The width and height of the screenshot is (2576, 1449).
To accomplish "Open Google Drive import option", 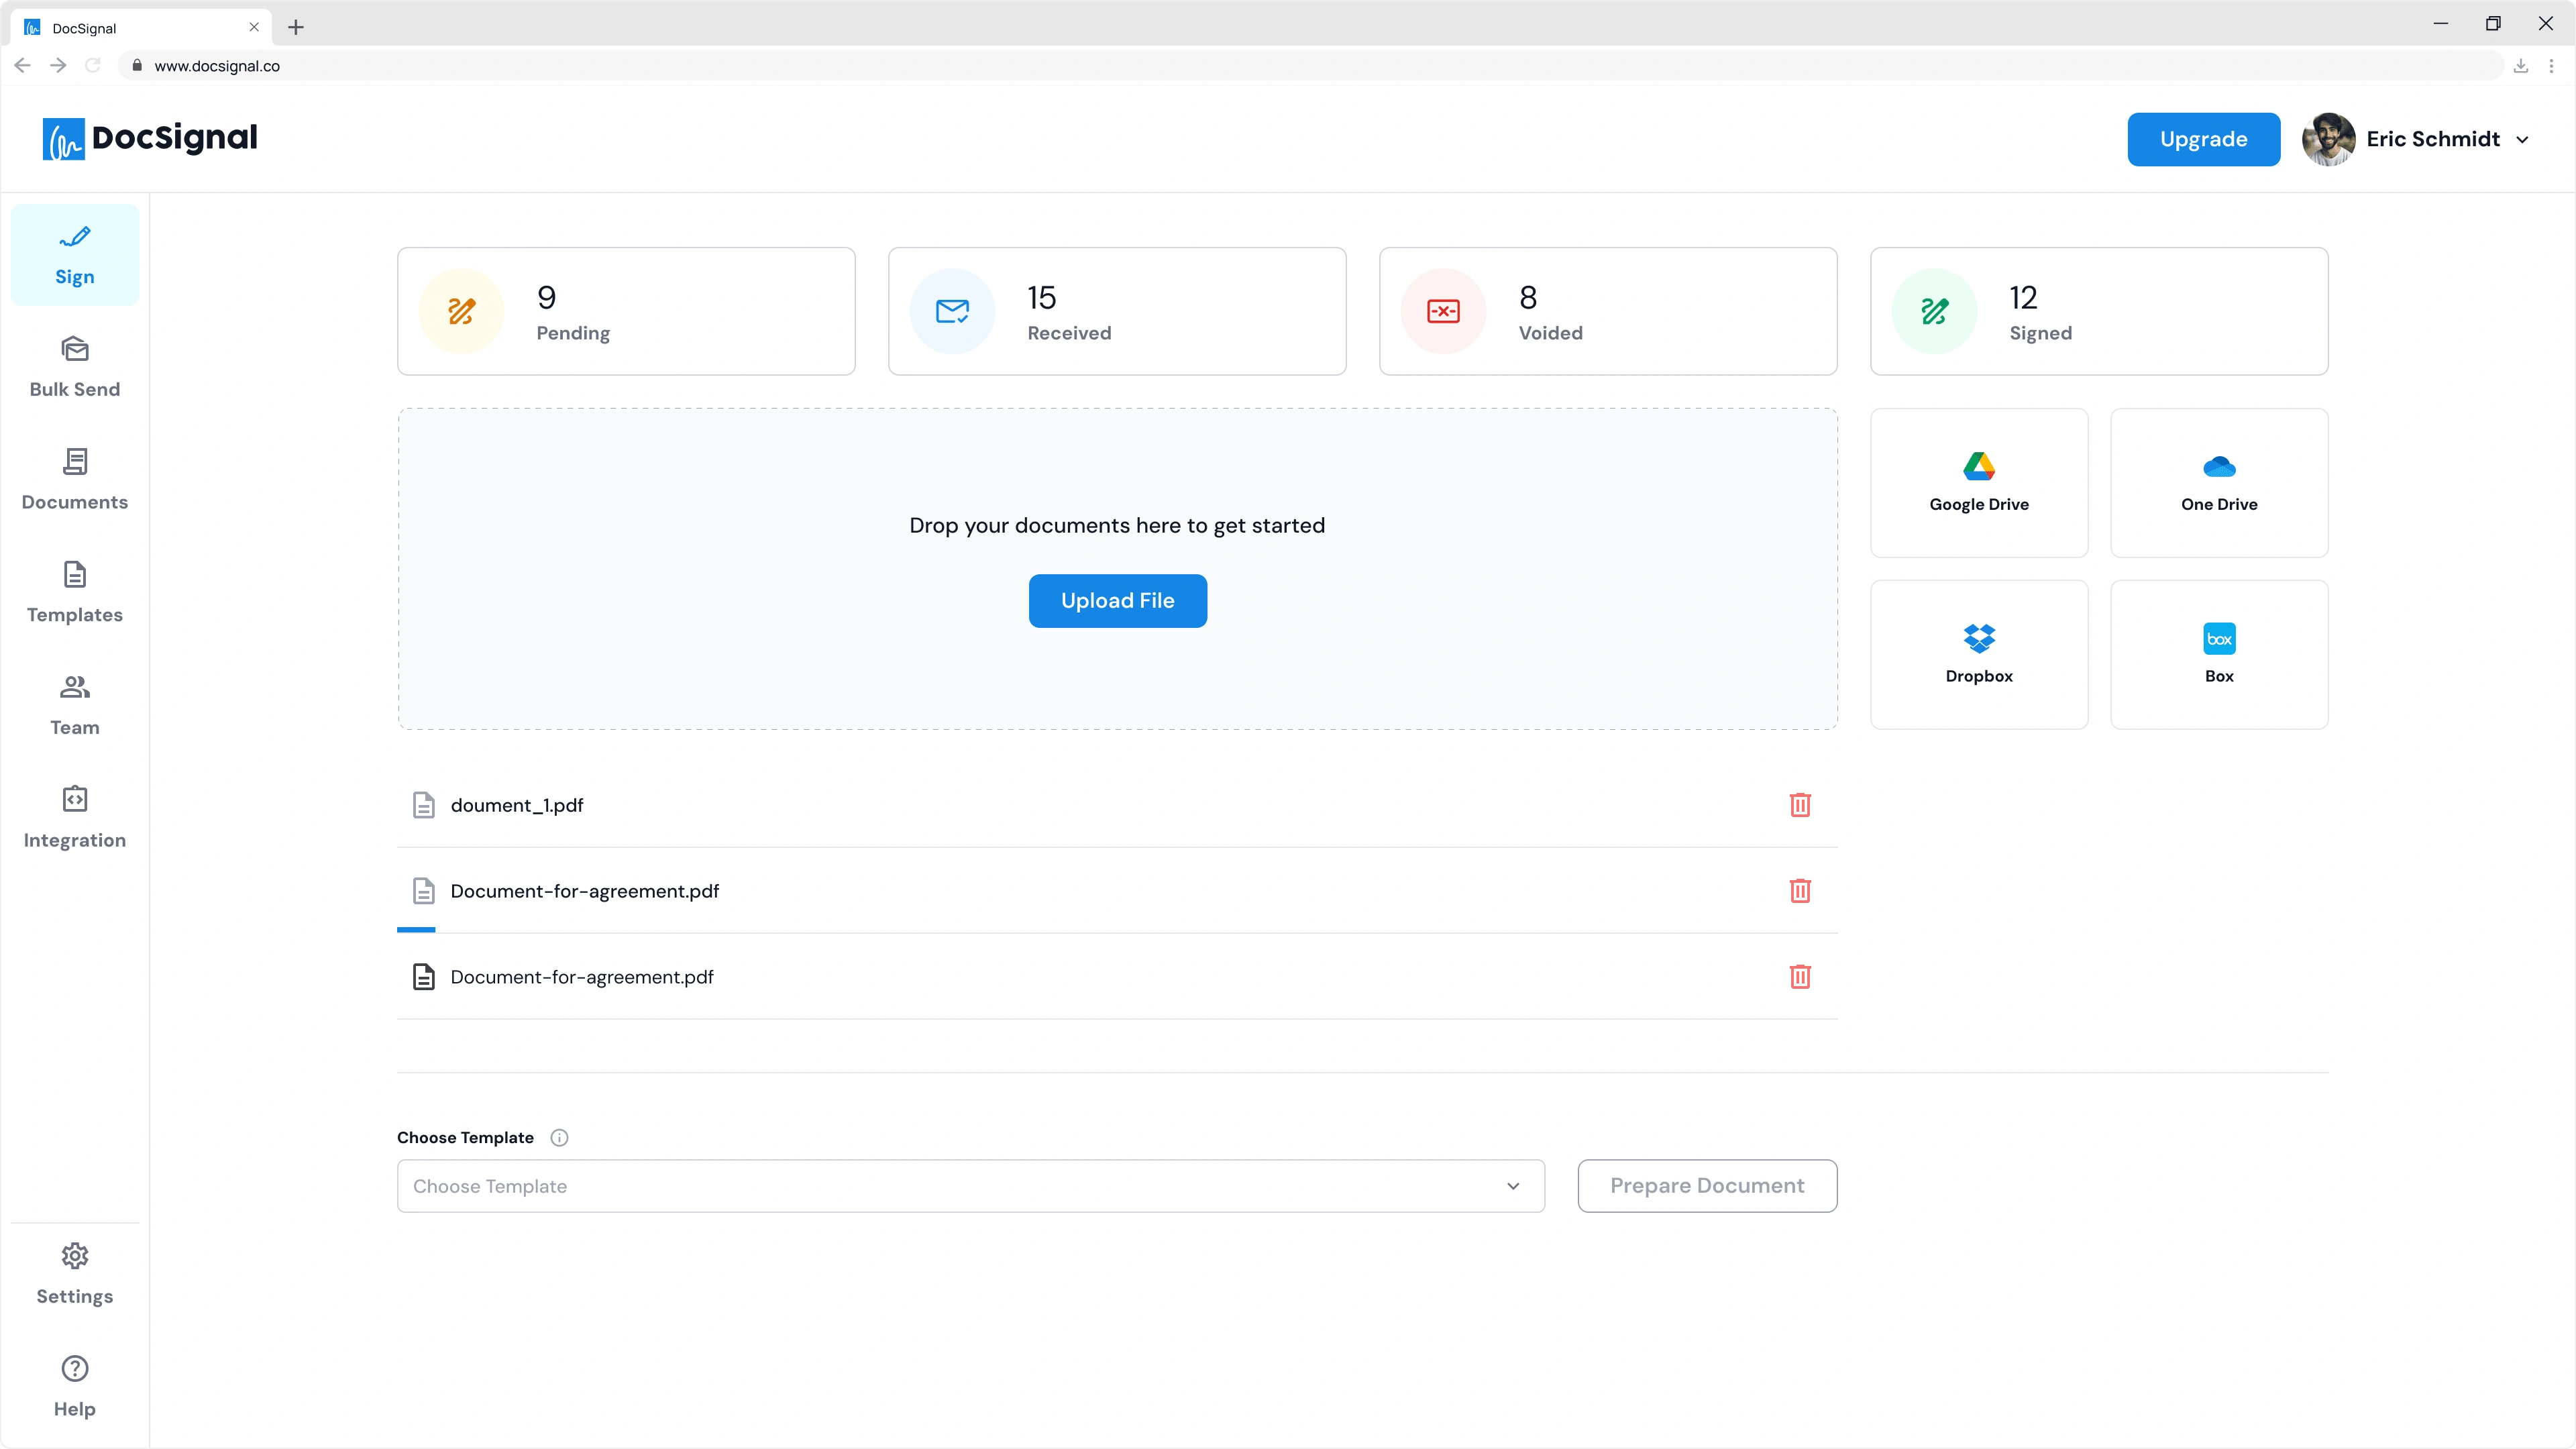I will [x=1978, y=483].
